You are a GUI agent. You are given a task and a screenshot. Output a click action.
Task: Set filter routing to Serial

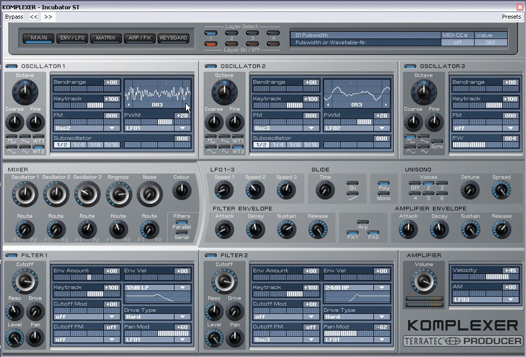pyautogui.click(x=182, y=232)
